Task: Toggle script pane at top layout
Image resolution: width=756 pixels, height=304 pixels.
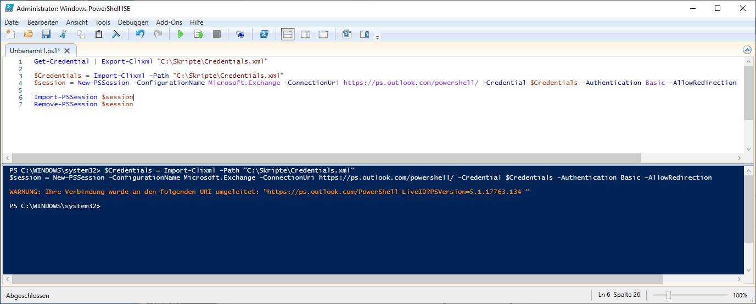Action: coord(288,34)
